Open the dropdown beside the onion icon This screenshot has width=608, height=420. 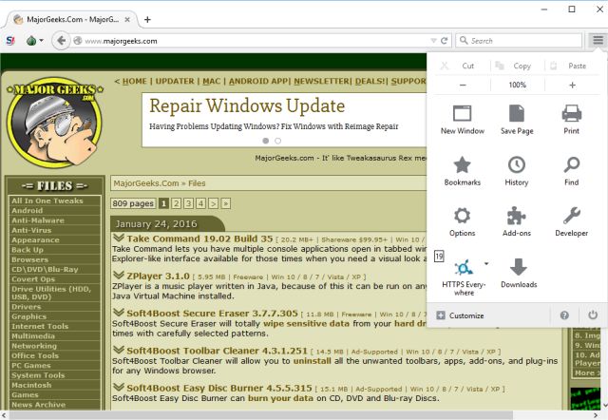pyautogui.click(x=41, y=40)
